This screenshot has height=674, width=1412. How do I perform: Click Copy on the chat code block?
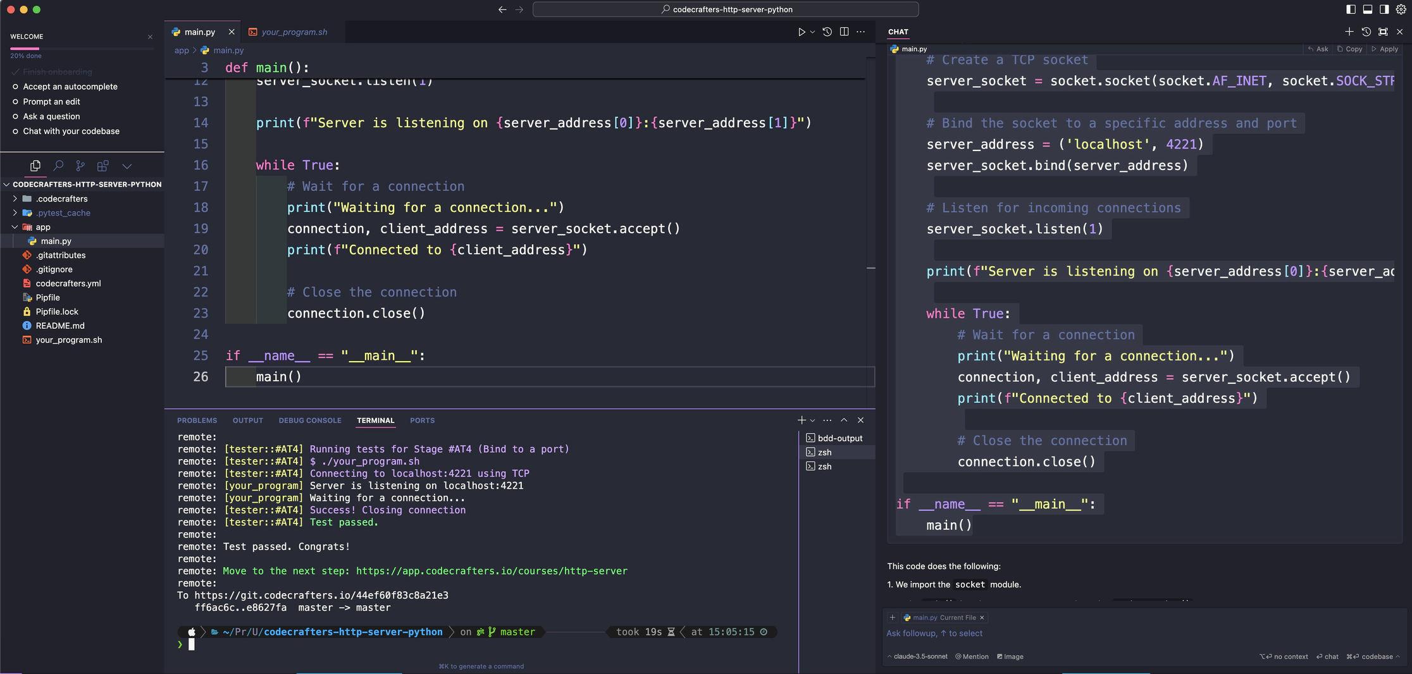[x=1350, y=49]
